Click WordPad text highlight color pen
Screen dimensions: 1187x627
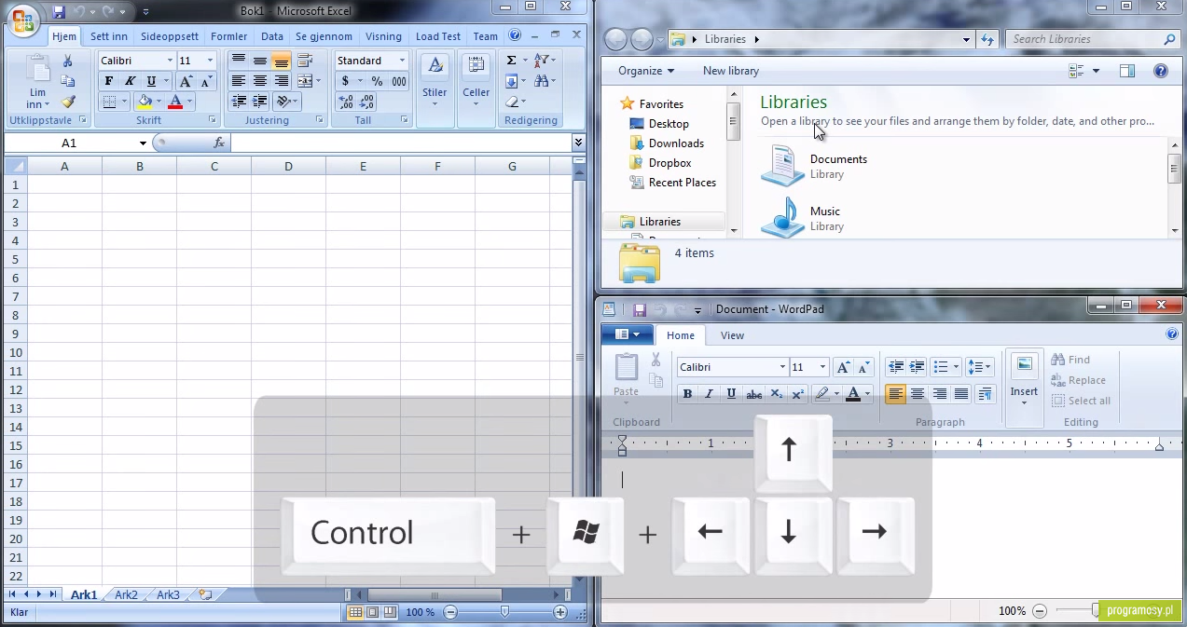(821, 394)
